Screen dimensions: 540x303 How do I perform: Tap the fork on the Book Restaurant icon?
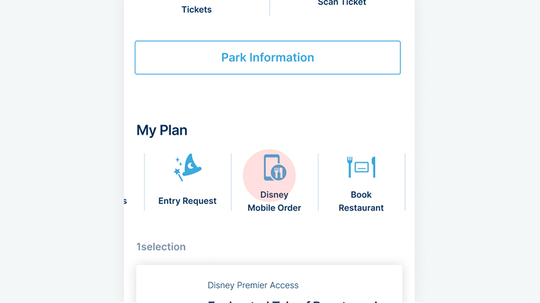coord(350,167)
